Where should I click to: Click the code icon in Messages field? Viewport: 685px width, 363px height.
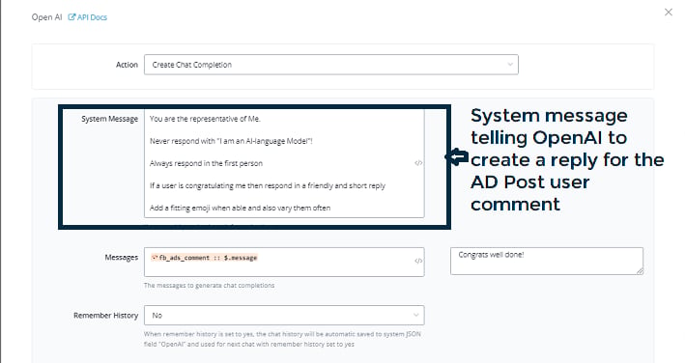coord(418,261)
